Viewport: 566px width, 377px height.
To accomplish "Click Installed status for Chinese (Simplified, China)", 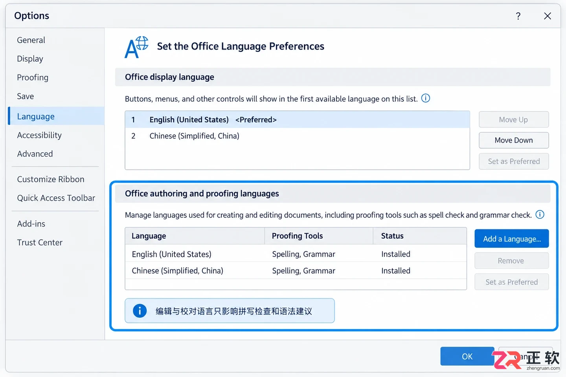I will tap(396, 271).
